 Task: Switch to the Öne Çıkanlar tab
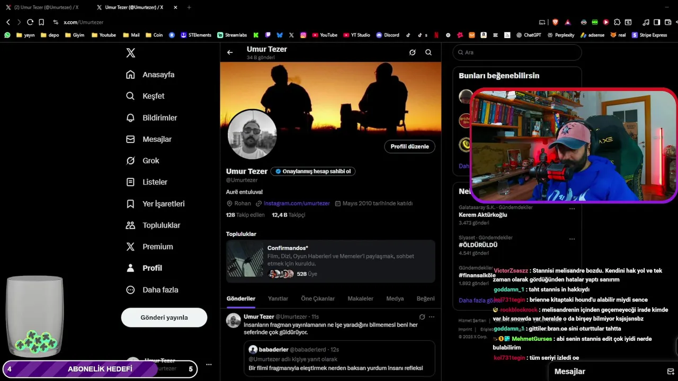pyautogui.click(x=318, y=298)
